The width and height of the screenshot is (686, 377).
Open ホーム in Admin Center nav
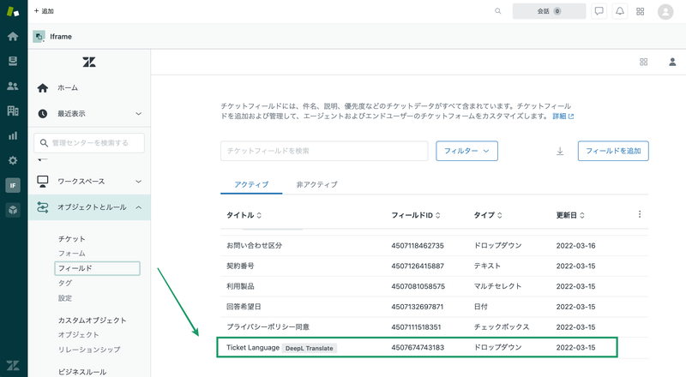tap(89, 88)
